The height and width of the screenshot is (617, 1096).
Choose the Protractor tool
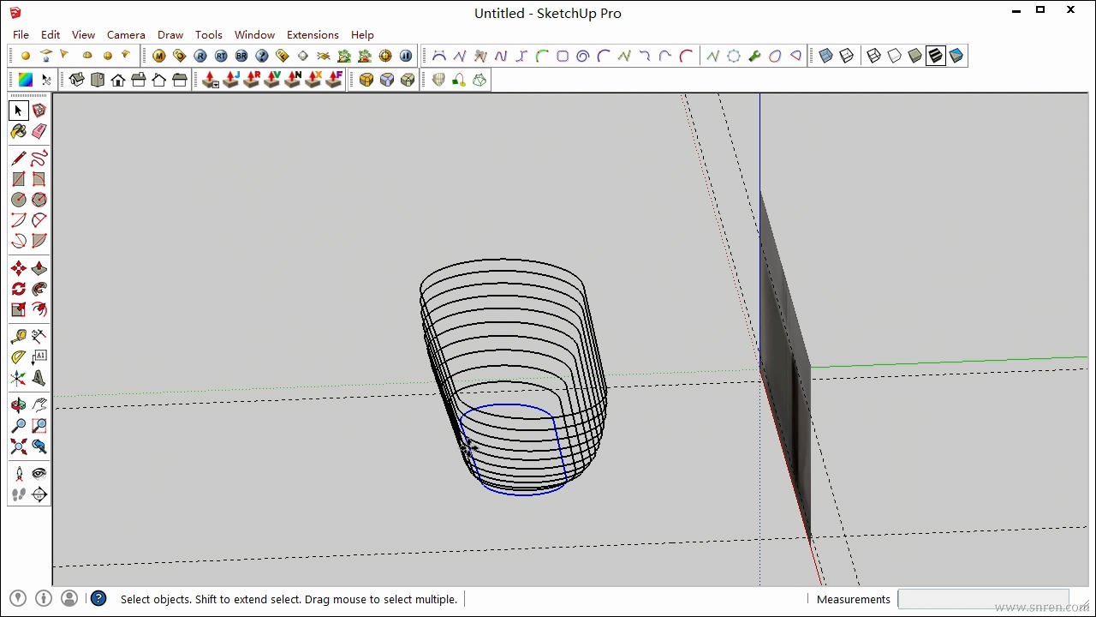(18, 357)
